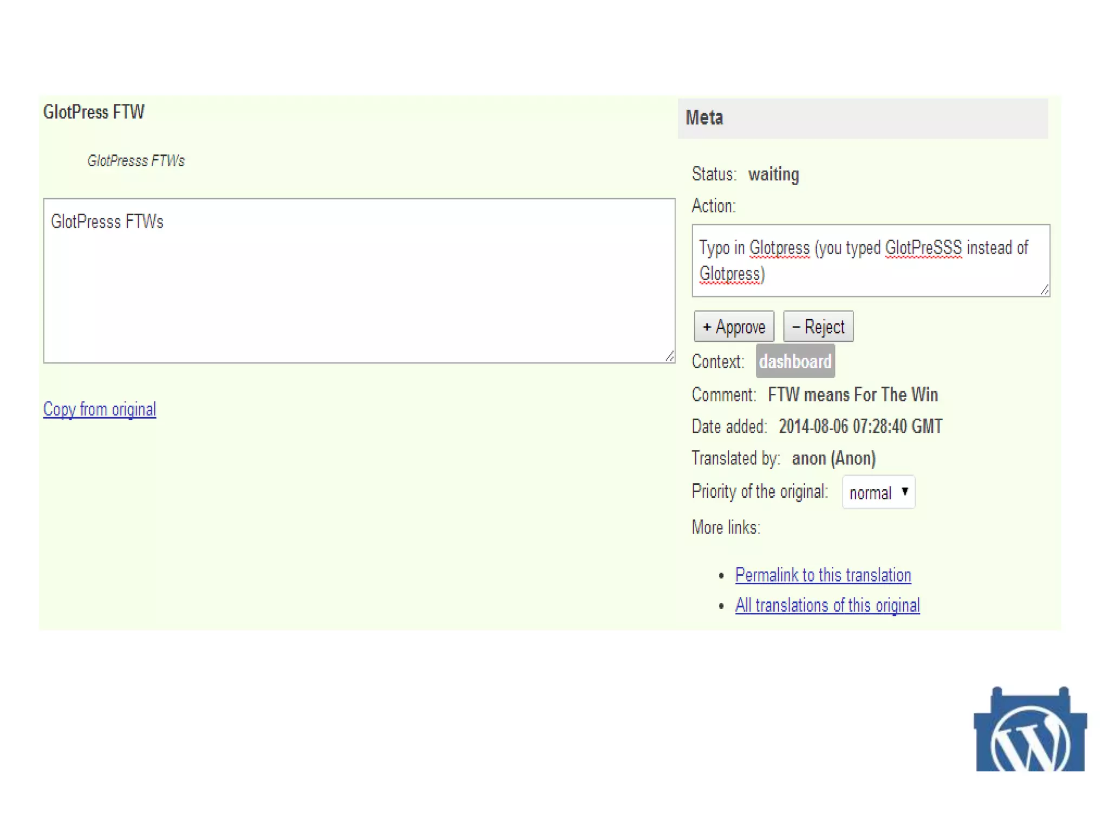Open Permalink to this translation
The height and width of the screenshot is (832, 1109).
coord(823,575)
